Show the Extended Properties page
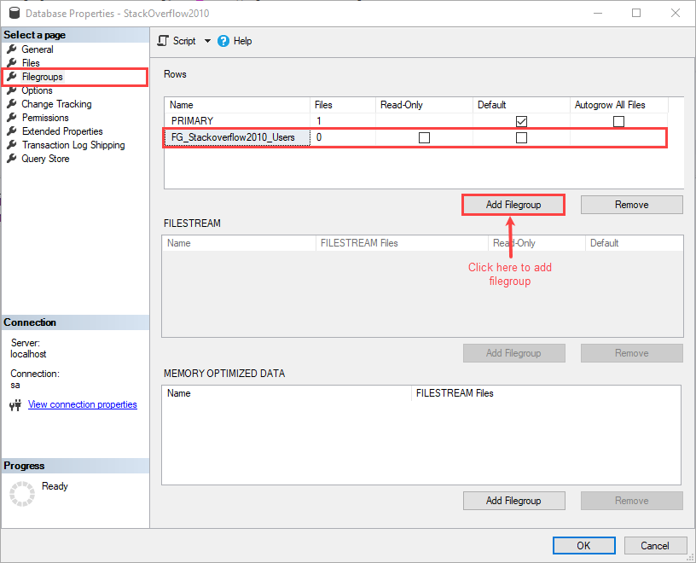696x563 pixels. pos(62,131)
